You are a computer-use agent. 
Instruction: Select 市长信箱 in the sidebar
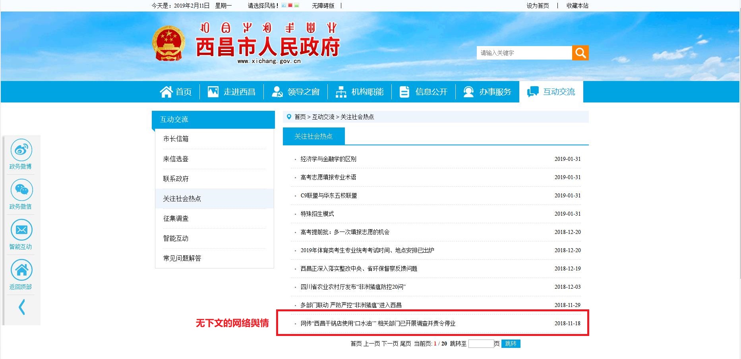[176, 139]
